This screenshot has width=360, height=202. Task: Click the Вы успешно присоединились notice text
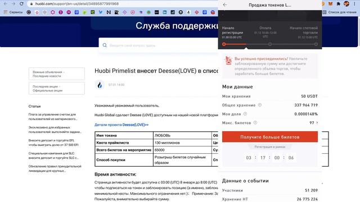click(261, 58)
